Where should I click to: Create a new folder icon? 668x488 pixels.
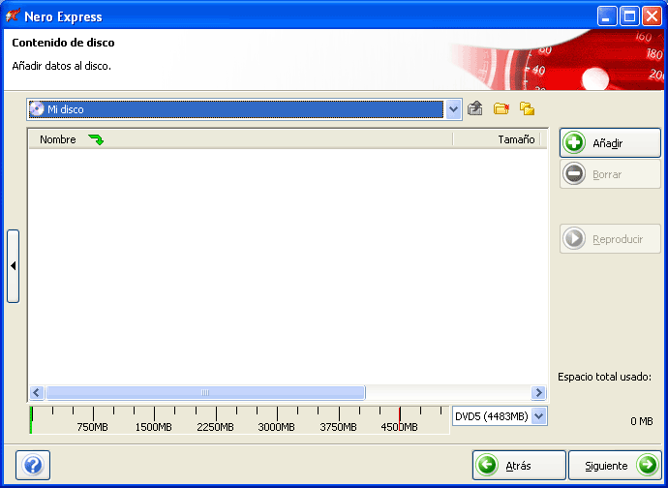pyautogui.click(x=501, y=108)
